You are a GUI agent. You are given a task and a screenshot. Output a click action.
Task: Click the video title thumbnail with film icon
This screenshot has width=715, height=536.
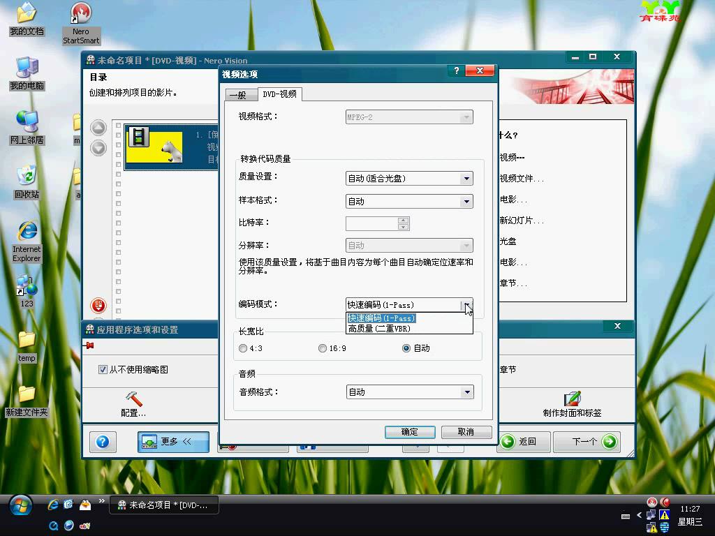pos(155,146)
